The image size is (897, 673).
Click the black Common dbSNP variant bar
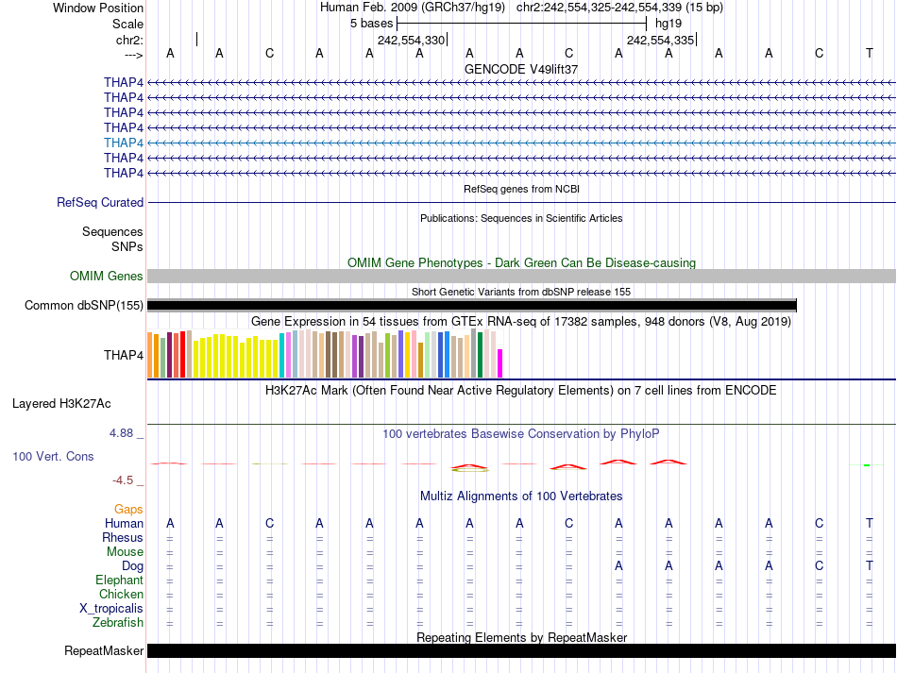point(472,305)
